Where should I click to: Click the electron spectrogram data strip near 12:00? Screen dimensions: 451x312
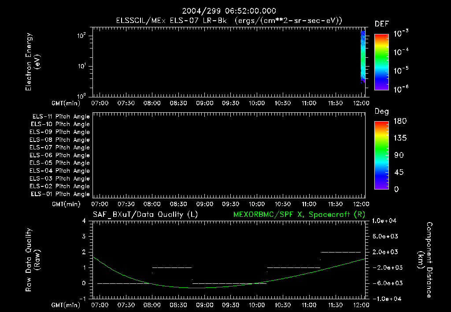[363, 57]
